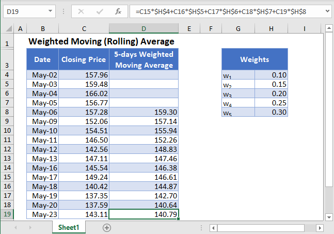Click the Select All corner triangle
This screenshot has width=334, height=234.
pyautogui.click(x=8, y=28)
